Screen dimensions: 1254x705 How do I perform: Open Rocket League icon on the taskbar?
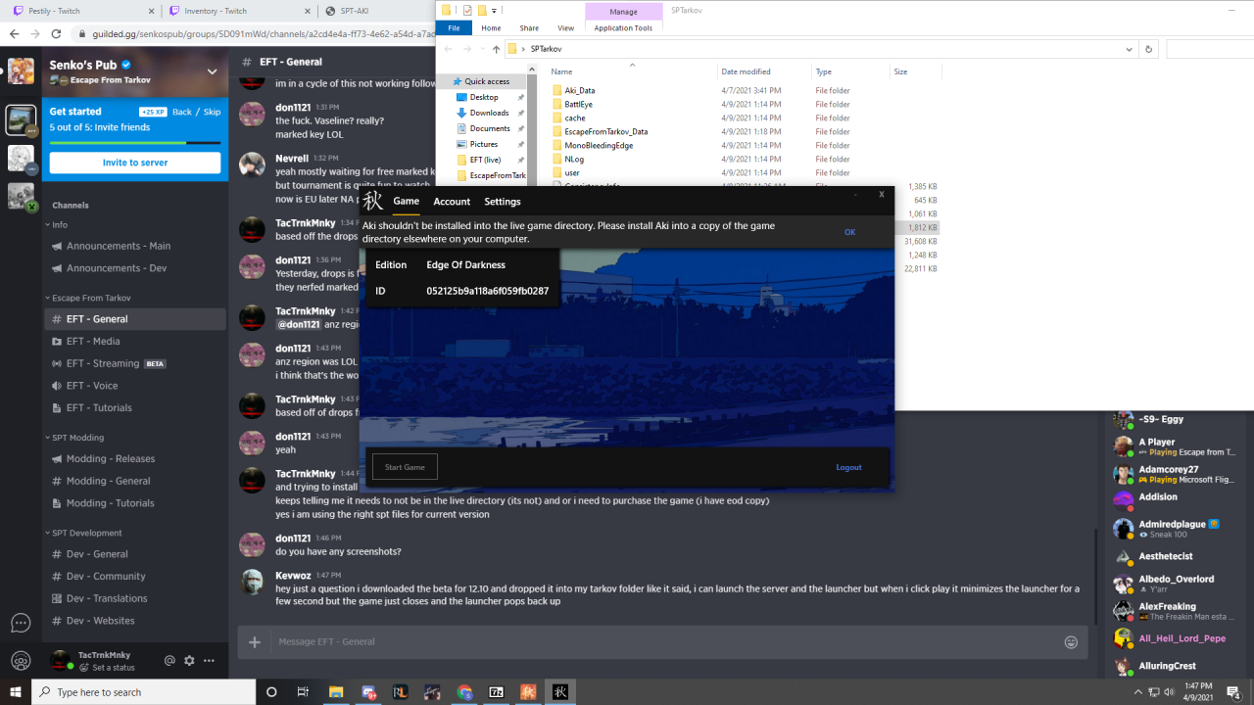(x=400, y=692)
